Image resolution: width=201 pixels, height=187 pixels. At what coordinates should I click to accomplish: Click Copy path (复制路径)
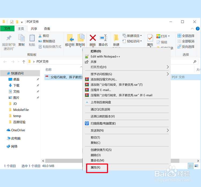coord(47,41)
